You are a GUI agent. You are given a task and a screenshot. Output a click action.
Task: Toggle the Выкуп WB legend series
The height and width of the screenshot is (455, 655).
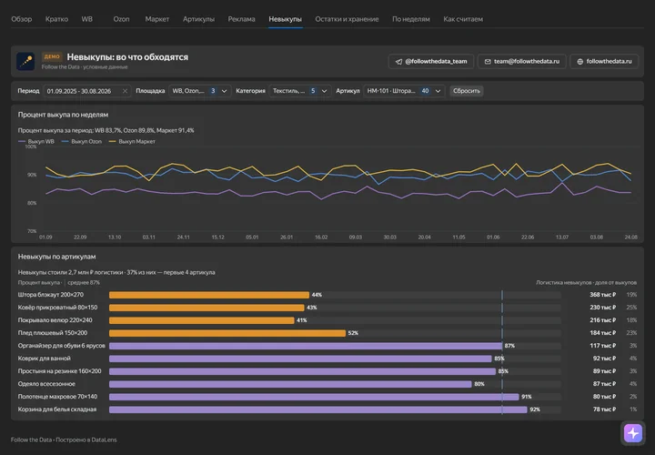pyautogui.click(x=36, y=142)
